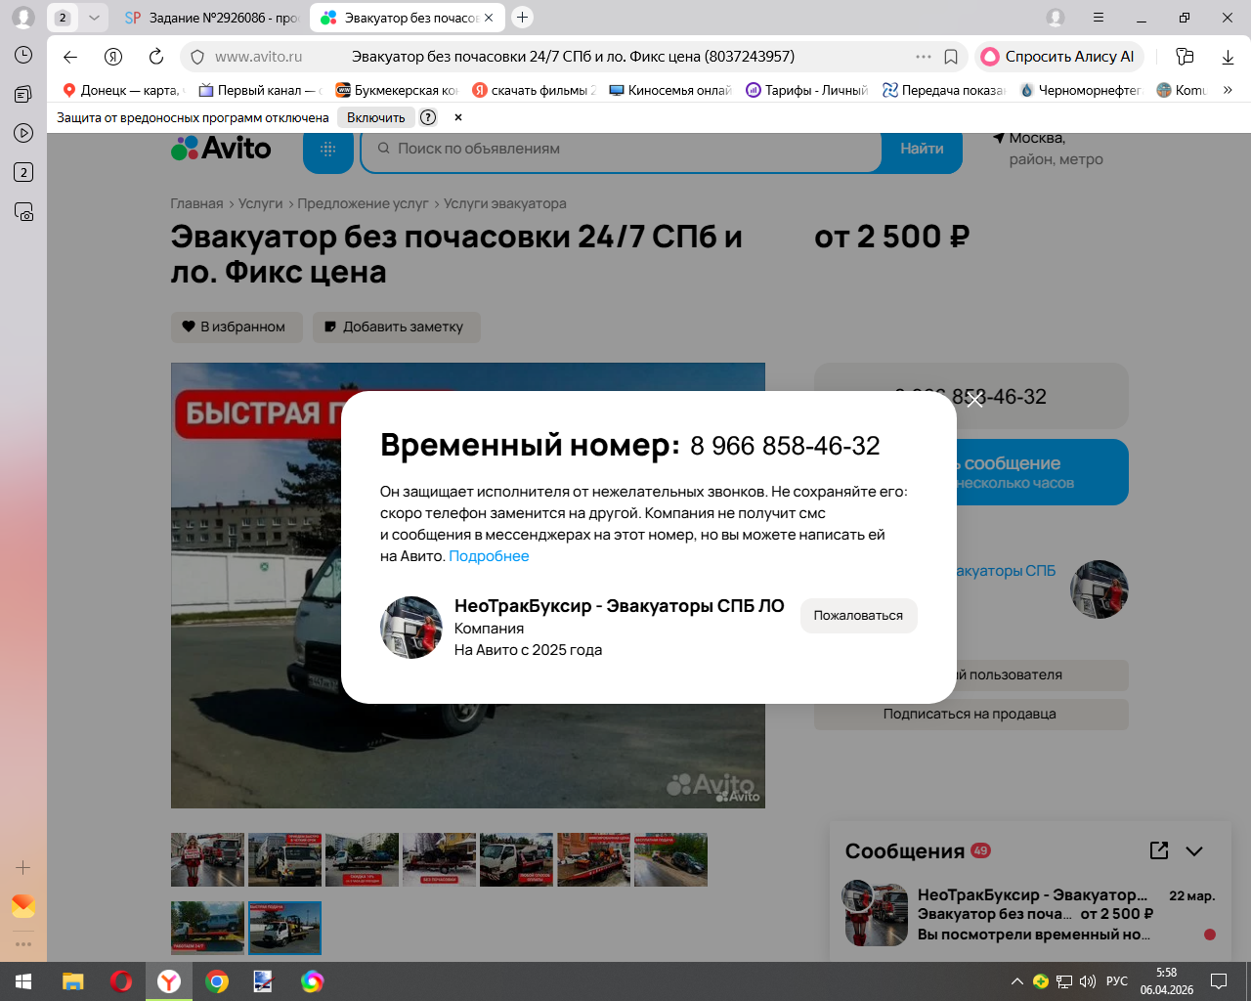Add a sidebar app with the plus icon
The height and width of the screenshot is (1001, 1251).
pos(23,867)
